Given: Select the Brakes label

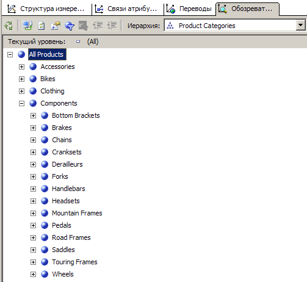Looking at the screenshot, I should [x=62, y=128].
